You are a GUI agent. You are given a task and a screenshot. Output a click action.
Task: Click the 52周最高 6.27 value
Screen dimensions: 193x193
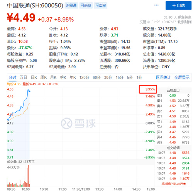pyautogui.click(x=30, y=67)
